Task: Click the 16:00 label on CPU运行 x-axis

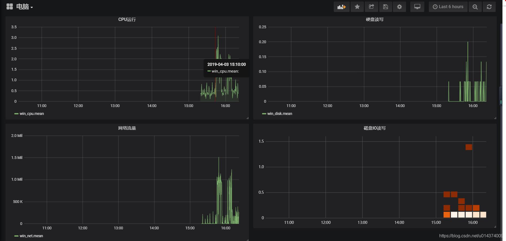Action: click(225, 106)
